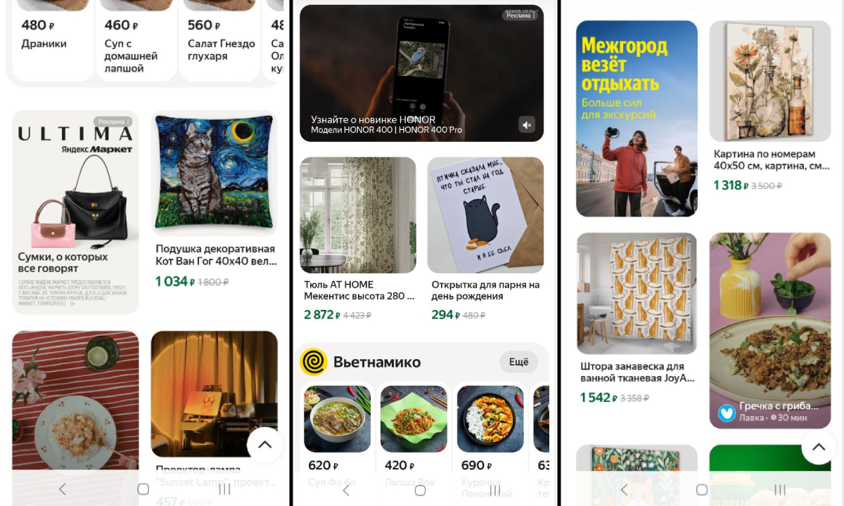
Task: Tap the scroll-to-top arrow in right screen
Action: (819, 447)
